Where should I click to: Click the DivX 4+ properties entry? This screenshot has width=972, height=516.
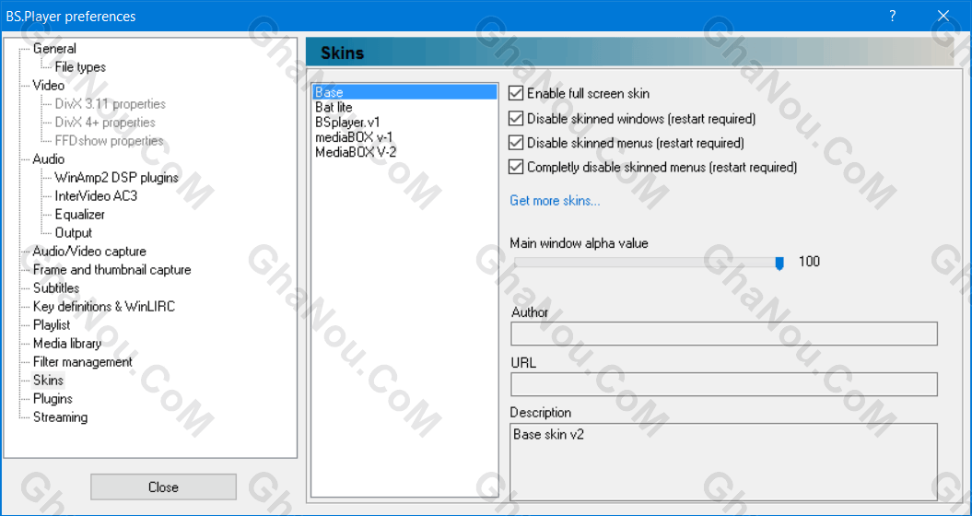(105, 123)
